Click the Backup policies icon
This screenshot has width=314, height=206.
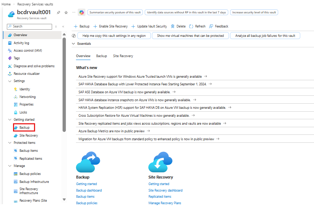coord(16,174)
